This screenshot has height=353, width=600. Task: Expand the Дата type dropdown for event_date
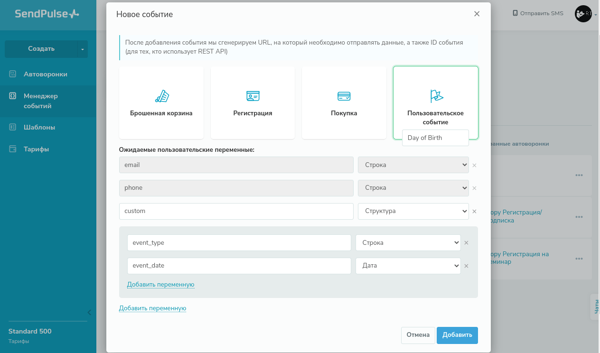pyautogui.click(x=408, y=266)
